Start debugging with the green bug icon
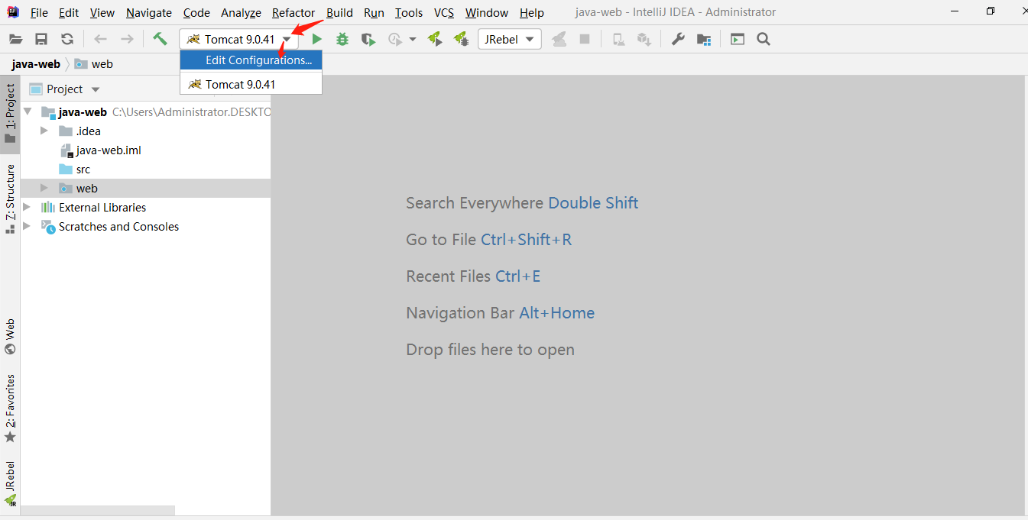This screenshot has width=1028, height=520. 342,39
